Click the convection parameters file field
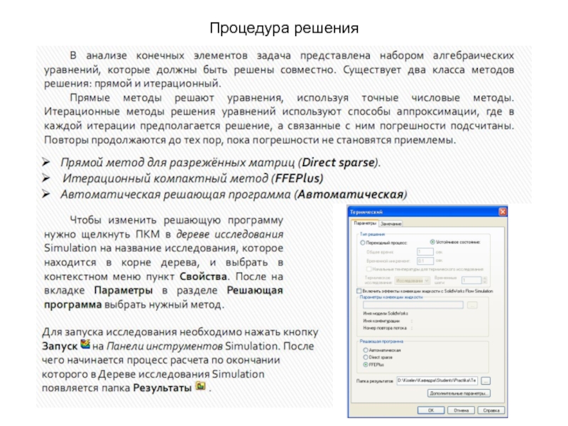This screenshot has width=568, height=426. click(413, 305)
